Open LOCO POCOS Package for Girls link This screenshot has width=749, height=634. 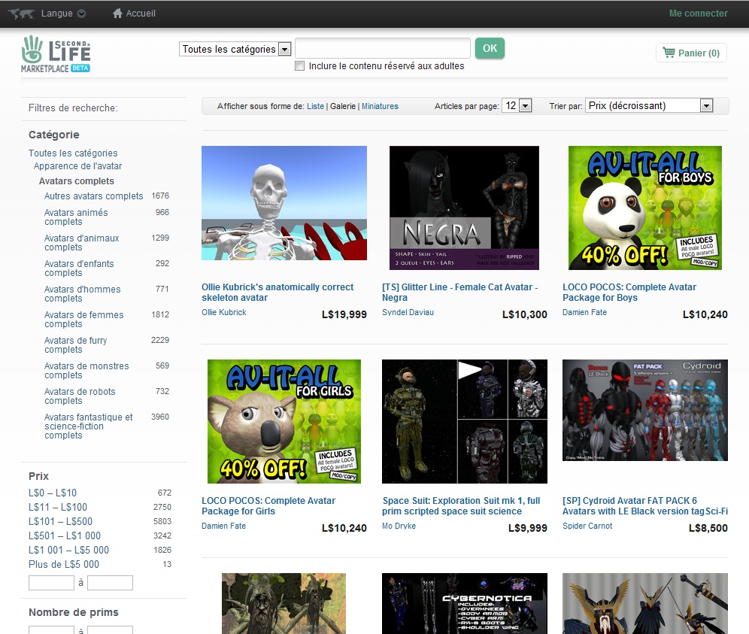point(268,506)
